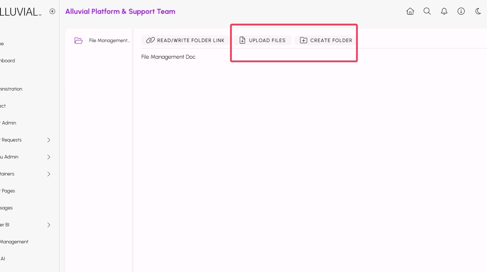Toggle dark mode moon icon
Viewport: 487px width, 272px height.
coord(478,11)
